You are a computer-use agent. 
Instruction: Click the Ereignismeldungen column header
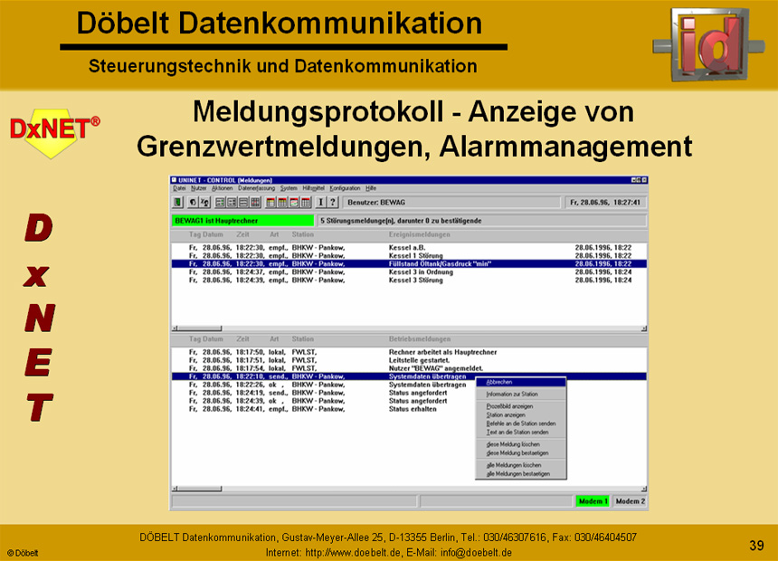click(419, 234)
